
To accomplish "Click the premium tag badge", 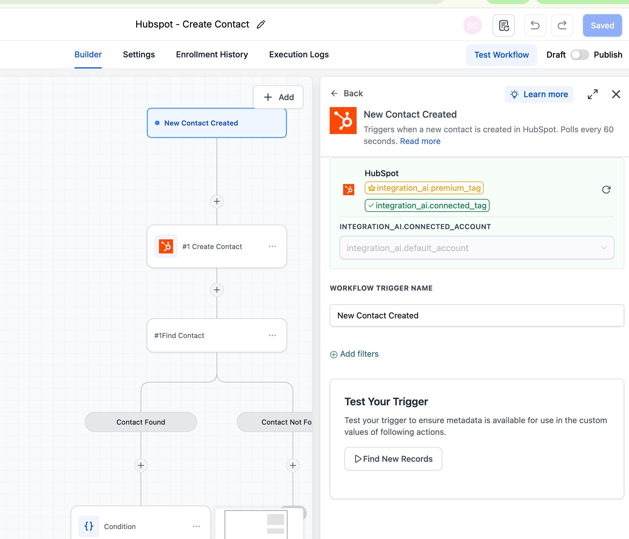I will (x=424, y=188).
